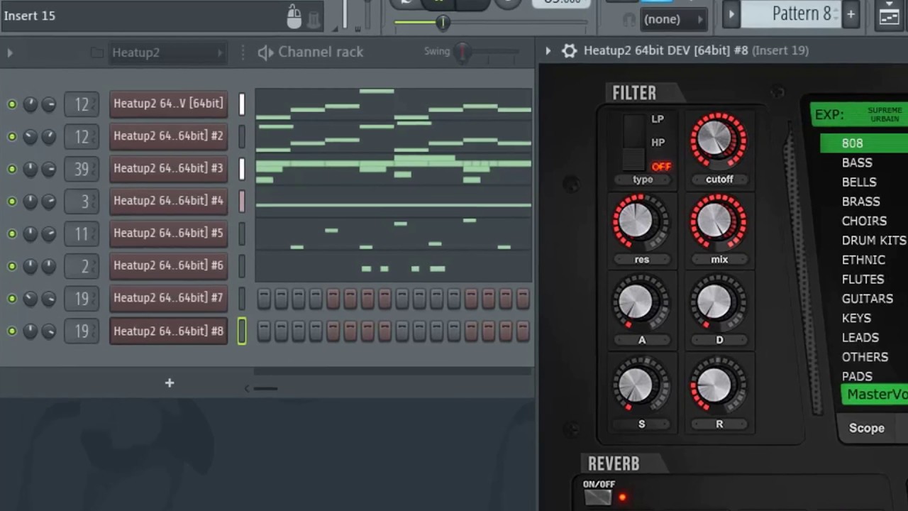This screenshot has width=908, height=511.
Task: Toggle the Reverb ON/OFF switch
Action: pos(597,498)
